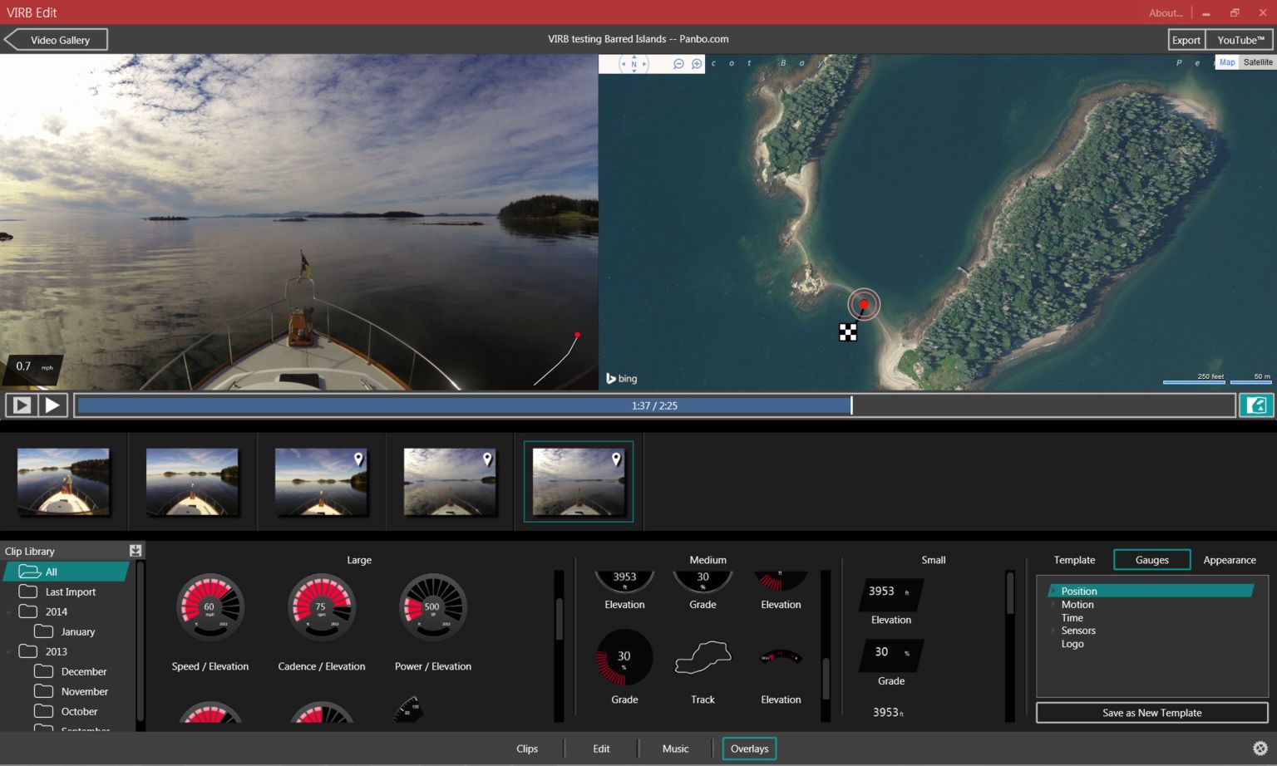Screen dimensions: 1277x766
Task: Open the Gauges tab
Action: coord(1152,560)
